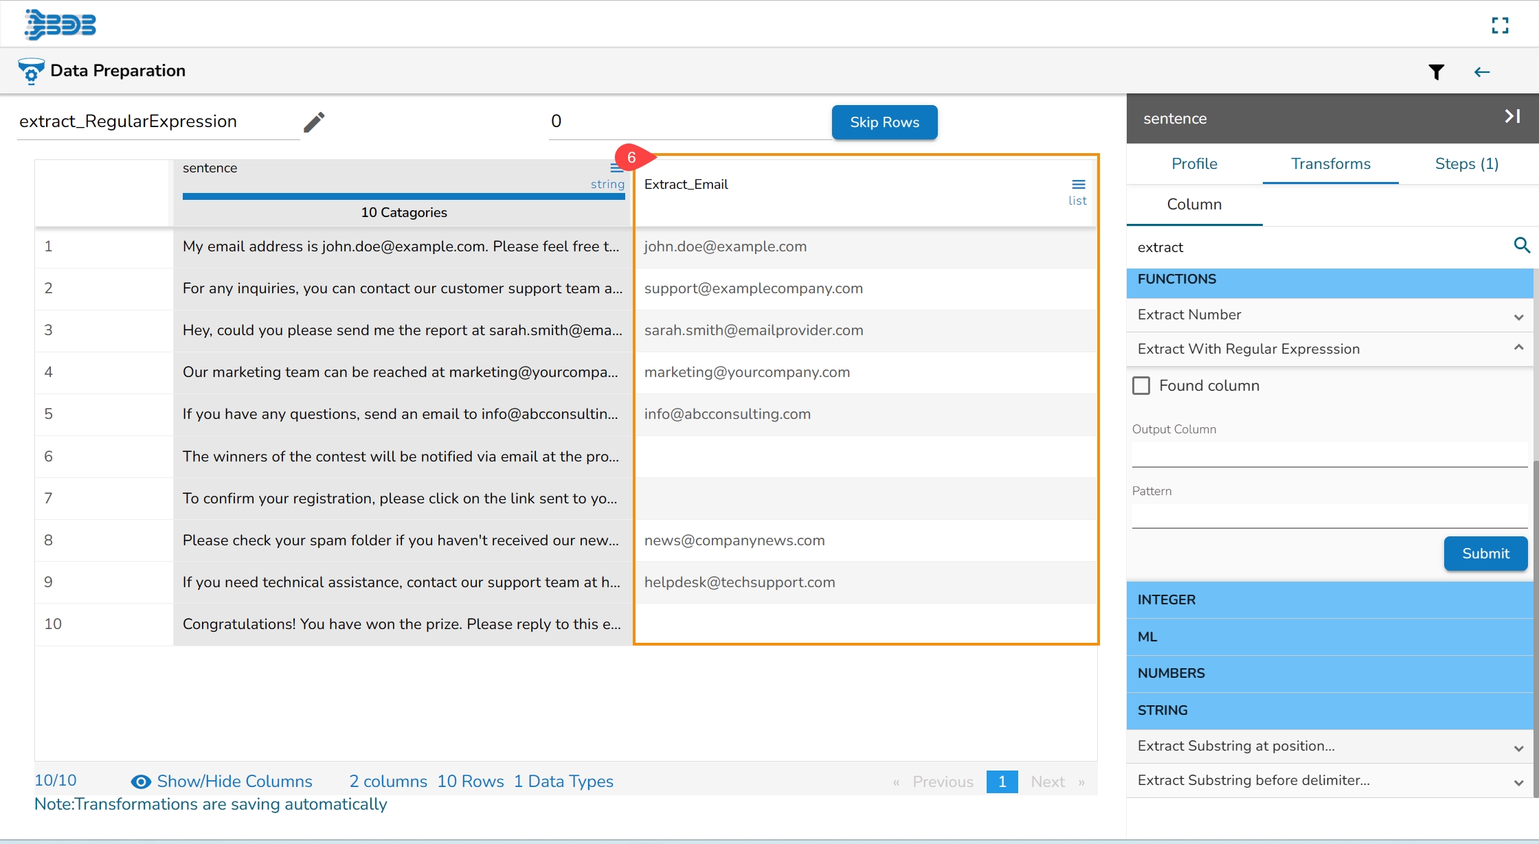Toggle fullscreen mode icon

coord(1500,25)
